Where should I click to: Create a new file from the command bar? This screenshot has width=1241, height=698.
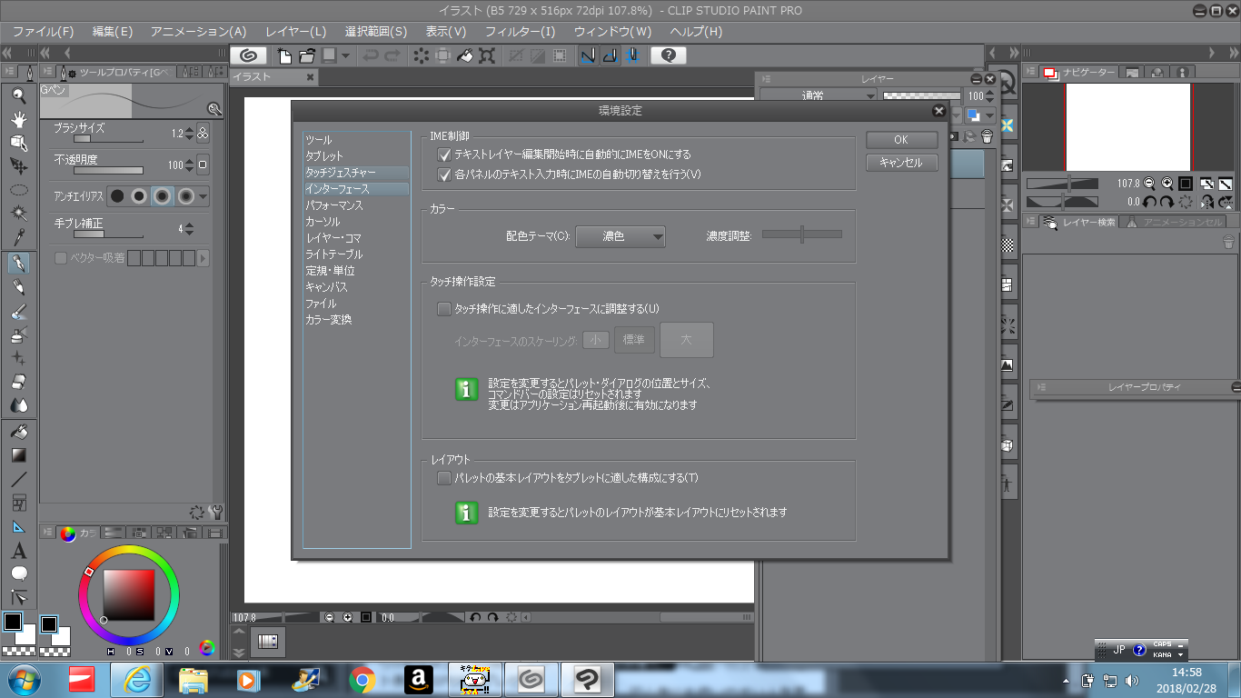(285, 55)
